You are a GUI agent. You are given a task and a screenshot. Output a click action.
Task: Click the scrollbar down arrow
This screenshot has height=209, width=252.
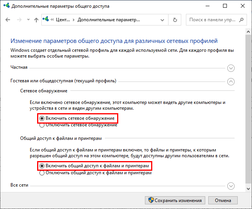coord(248,189)
